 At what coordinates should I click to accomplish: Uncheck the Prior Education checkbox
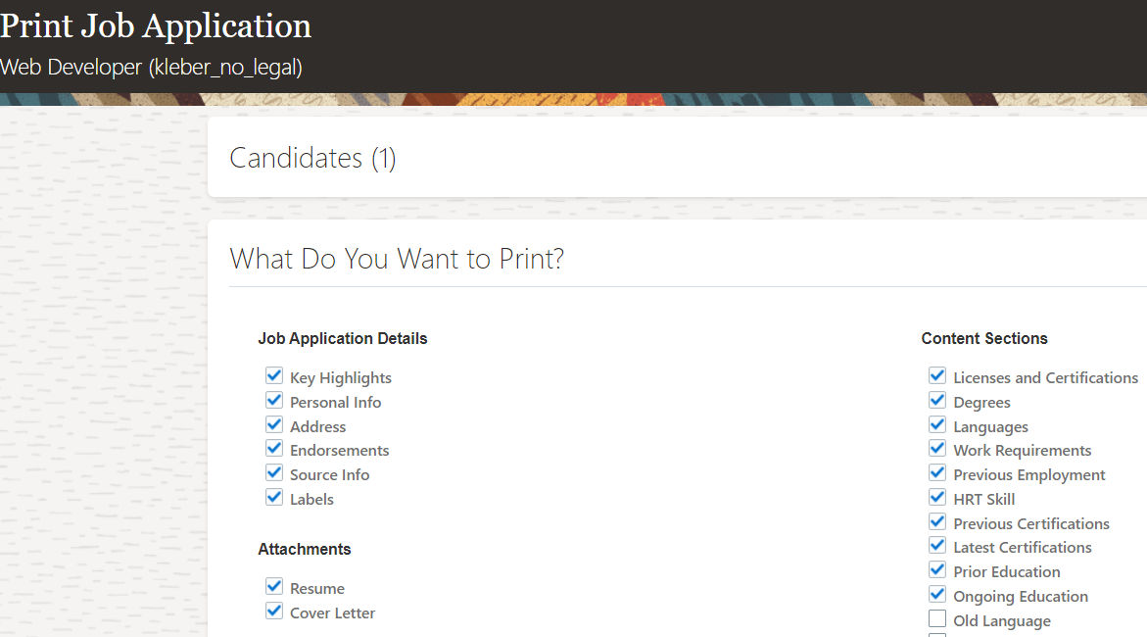[937, 569]
